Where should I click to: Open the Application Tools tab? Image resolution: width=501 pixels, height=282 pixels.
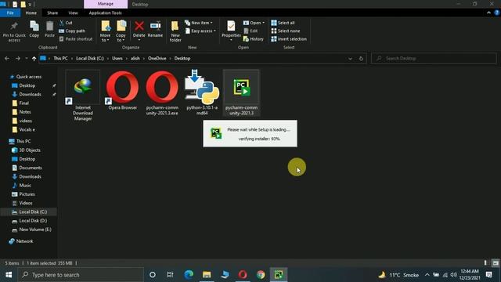(x=105, y=13)
